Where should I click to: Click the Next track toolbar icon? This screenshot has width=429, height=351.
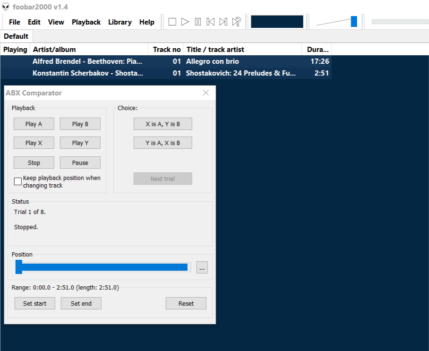coord(223,22)
